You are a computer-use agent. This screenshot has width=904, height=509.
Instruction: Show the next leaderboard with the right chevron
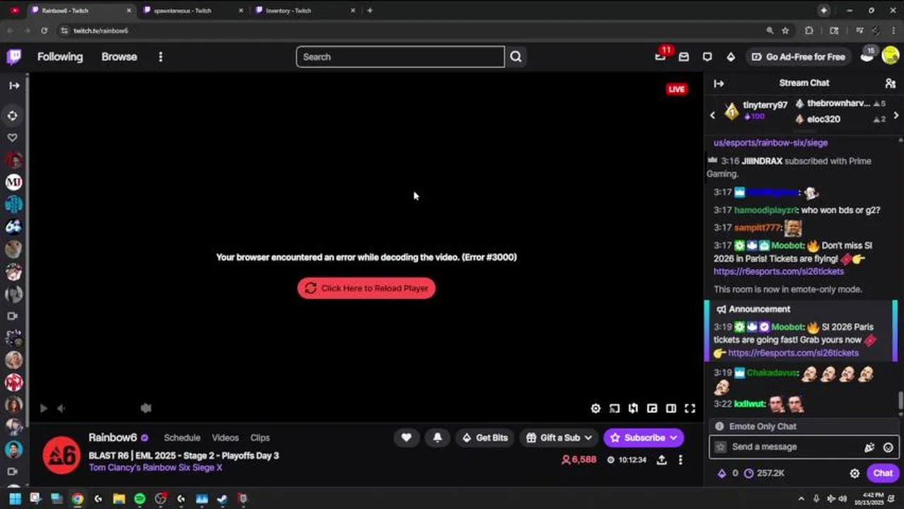coord(896,115)
